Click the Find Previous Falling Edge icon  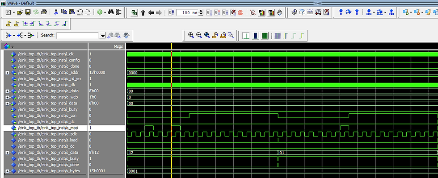(x=41, y=24)
